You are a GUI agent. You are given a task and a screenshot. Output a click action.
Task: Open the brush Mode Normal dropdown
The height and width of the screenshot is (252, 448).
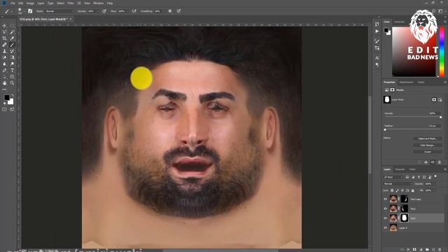59,11
